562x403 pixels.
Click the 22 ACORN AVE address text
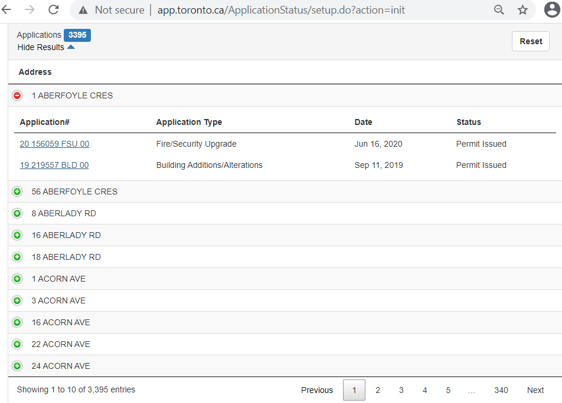click(x=61, y=344)
